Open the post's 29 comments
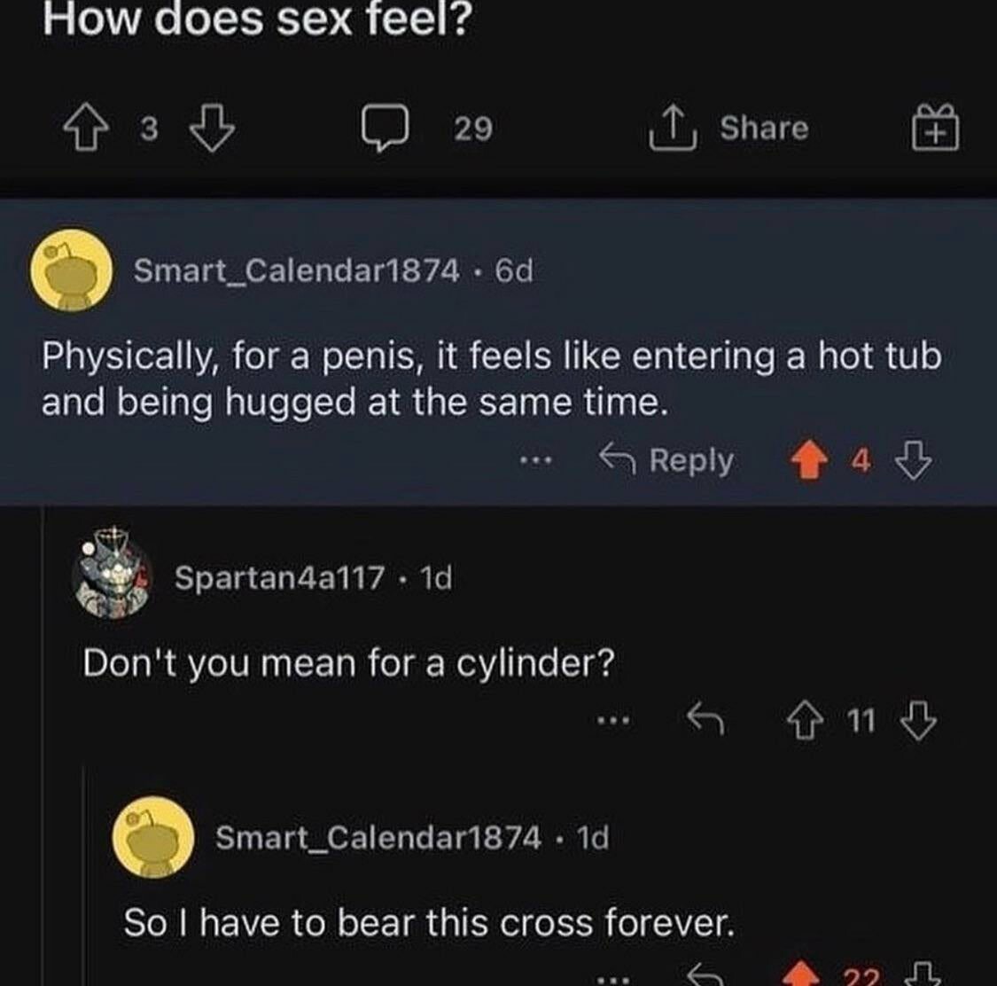 (384, 129)
